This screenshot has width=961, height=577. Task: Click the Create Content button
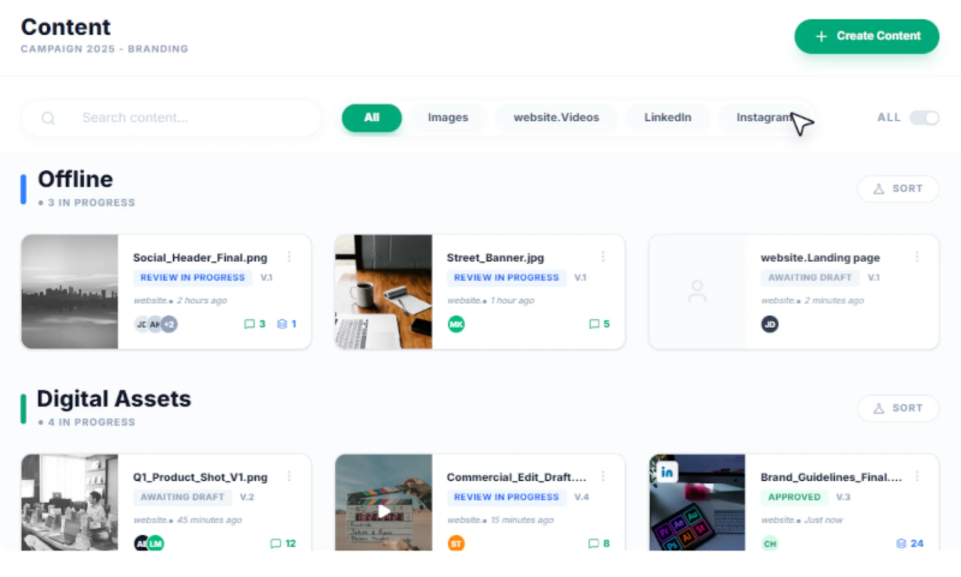[866, 36]
